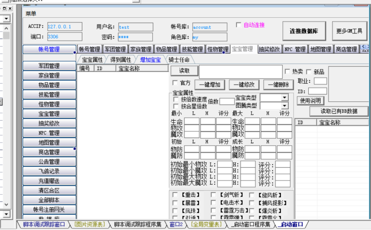
Task: Check the 【爆炎斩】 skill checkbox
Action: (252, 211)
